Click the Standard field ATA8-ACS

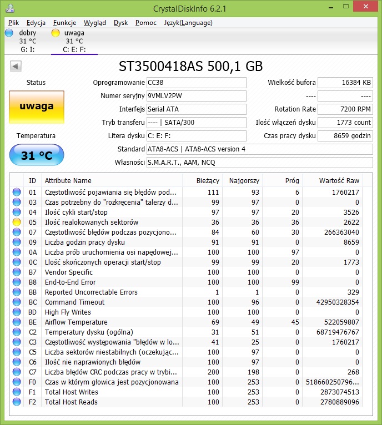point(260,149)
